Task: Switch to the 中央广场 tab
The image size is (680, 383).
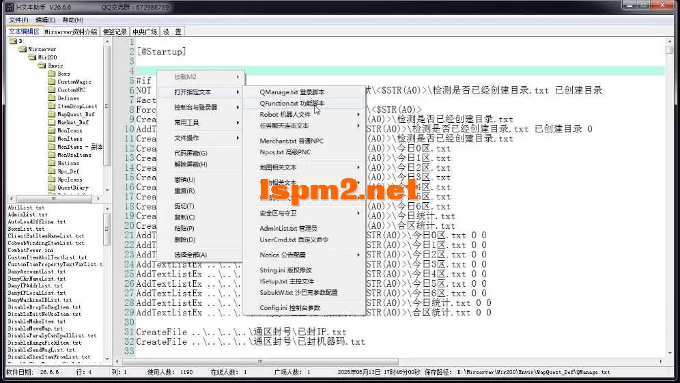Action: coord(145,32)
